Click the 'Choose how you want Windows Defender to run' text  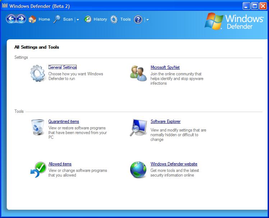[x=76, y=76]
